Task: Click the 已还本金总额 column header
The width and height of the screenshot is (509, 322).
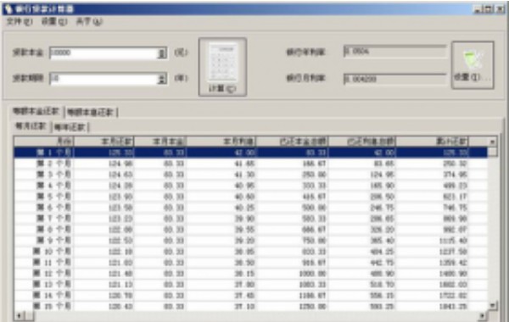Action: coord(292,142)
